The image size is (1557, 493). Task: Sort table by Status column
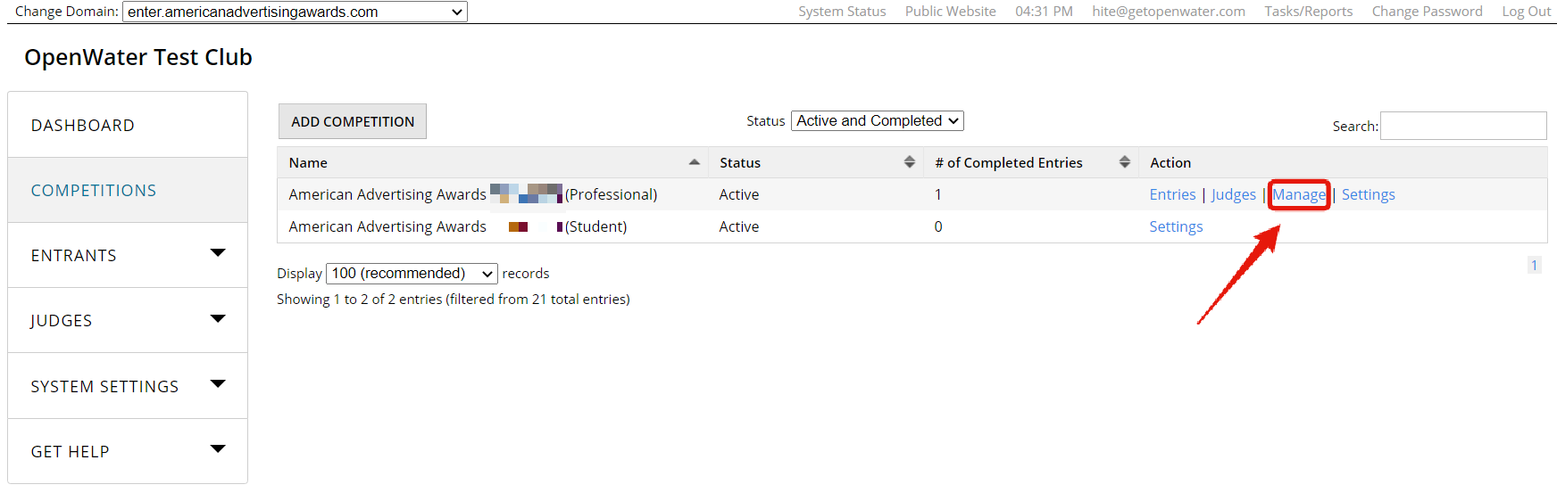(816, 162)
